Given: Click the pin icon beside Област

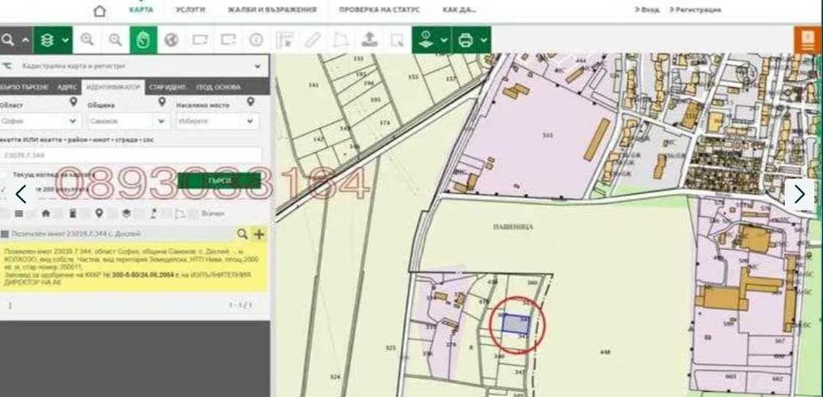Looking at the screenshot, I should (73, 102).
